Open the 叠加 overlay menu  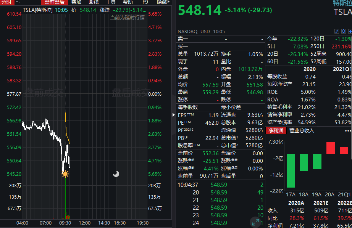76,2
